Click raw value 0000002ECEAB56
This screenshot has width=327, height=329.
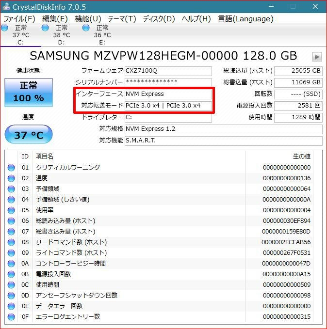coord(286,242)
